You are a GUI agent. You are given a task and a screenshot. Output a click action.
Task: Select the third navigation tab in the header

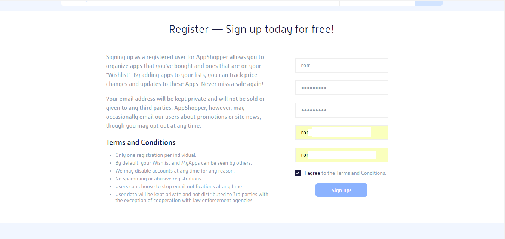(360, 3)
